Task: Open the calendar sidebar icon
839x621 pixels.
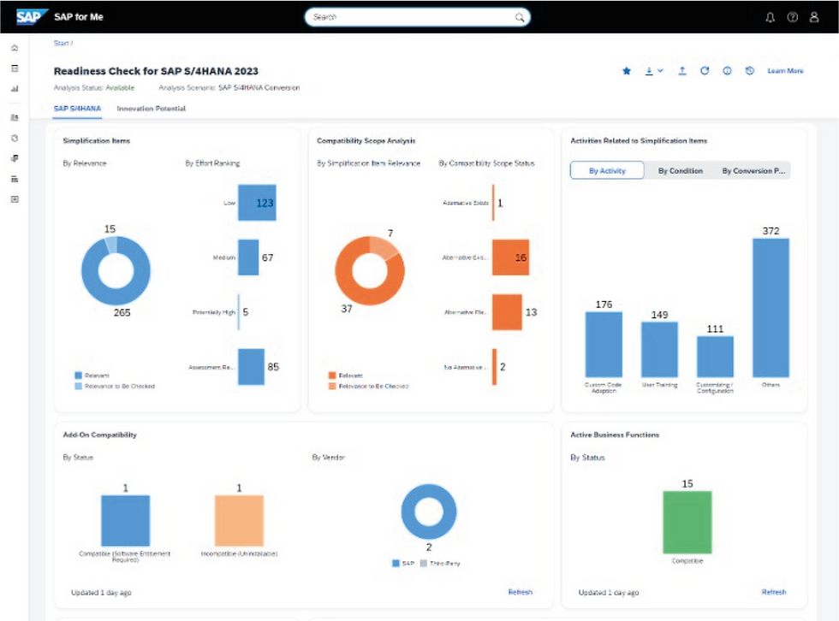Action: point(15,68)
